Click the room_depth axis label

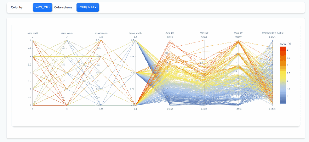coord(67,33)
